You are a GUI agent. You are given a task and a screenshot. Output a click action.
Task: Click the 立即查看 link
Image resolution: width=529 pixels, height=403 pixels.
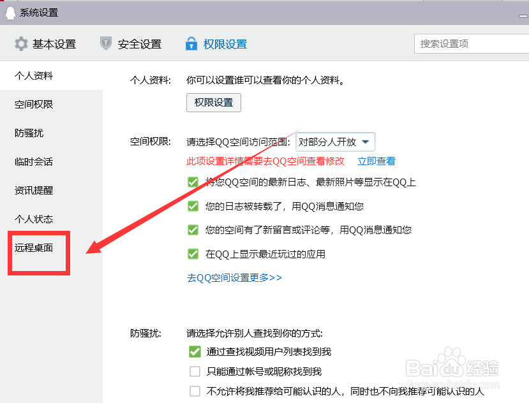coord(376,161)
